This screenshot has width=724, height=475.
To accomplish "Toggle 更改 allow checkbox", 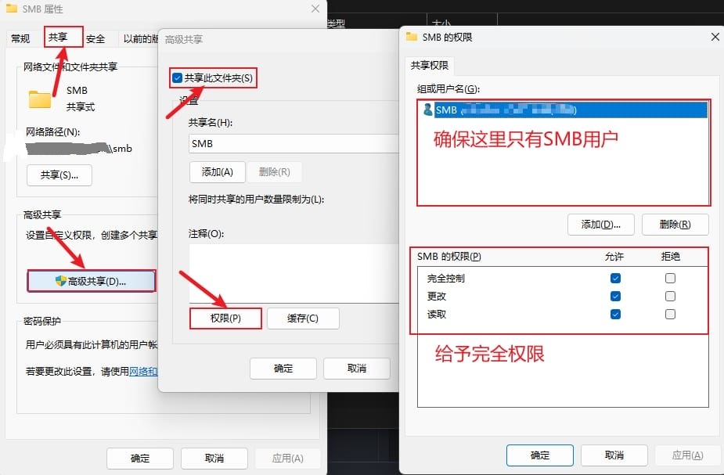I will point(615,296).
